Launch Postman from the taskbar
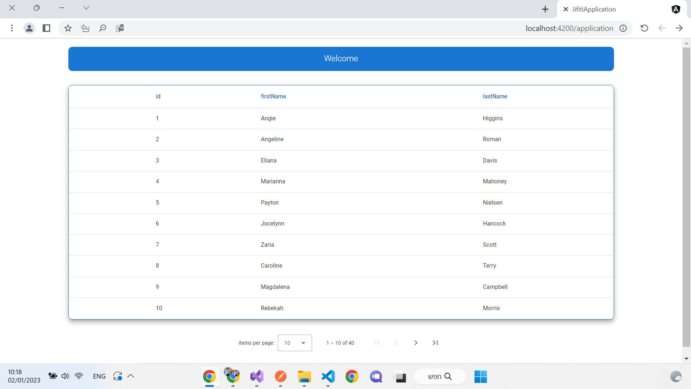 pos(280,376)
